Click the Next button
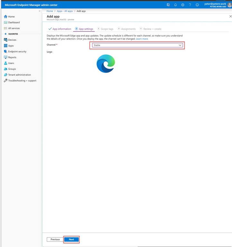 71,239
